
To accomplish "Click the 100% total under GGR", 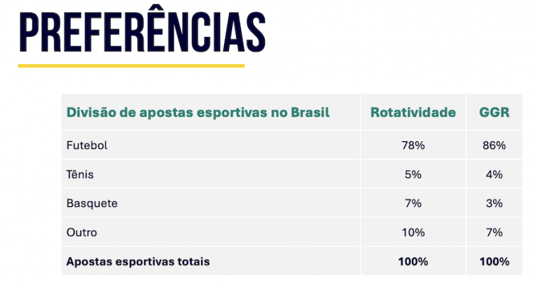I will 494,261.
